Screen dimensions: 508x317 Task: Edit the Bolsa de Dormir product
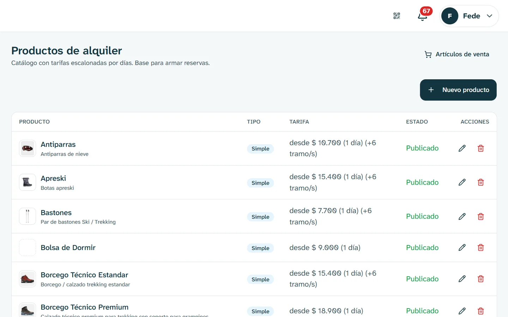(462, 248)
